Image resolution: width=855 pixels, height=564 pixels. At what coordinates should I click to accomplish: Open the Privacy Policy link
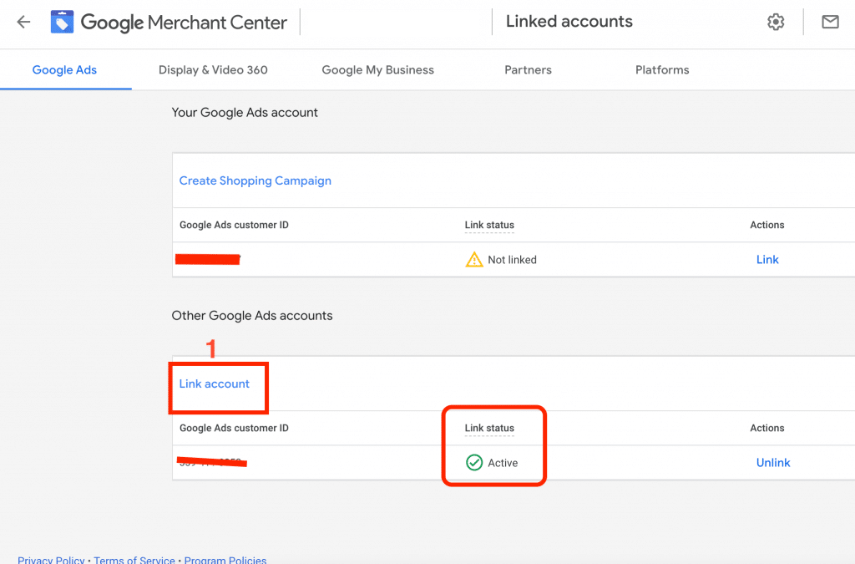(51, 560)
